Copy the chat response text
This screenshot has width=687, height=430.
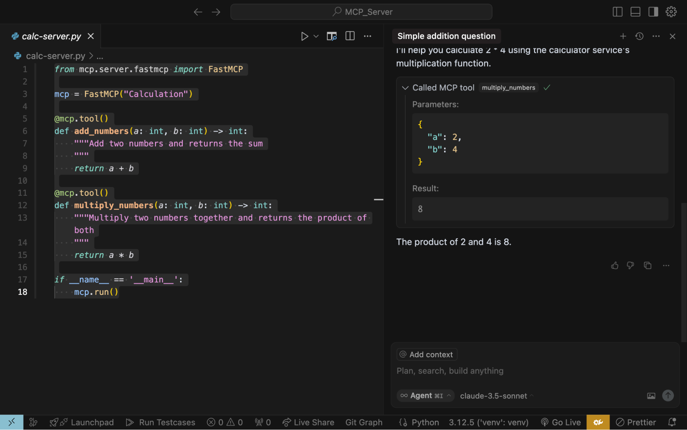[x=647, y=265]
